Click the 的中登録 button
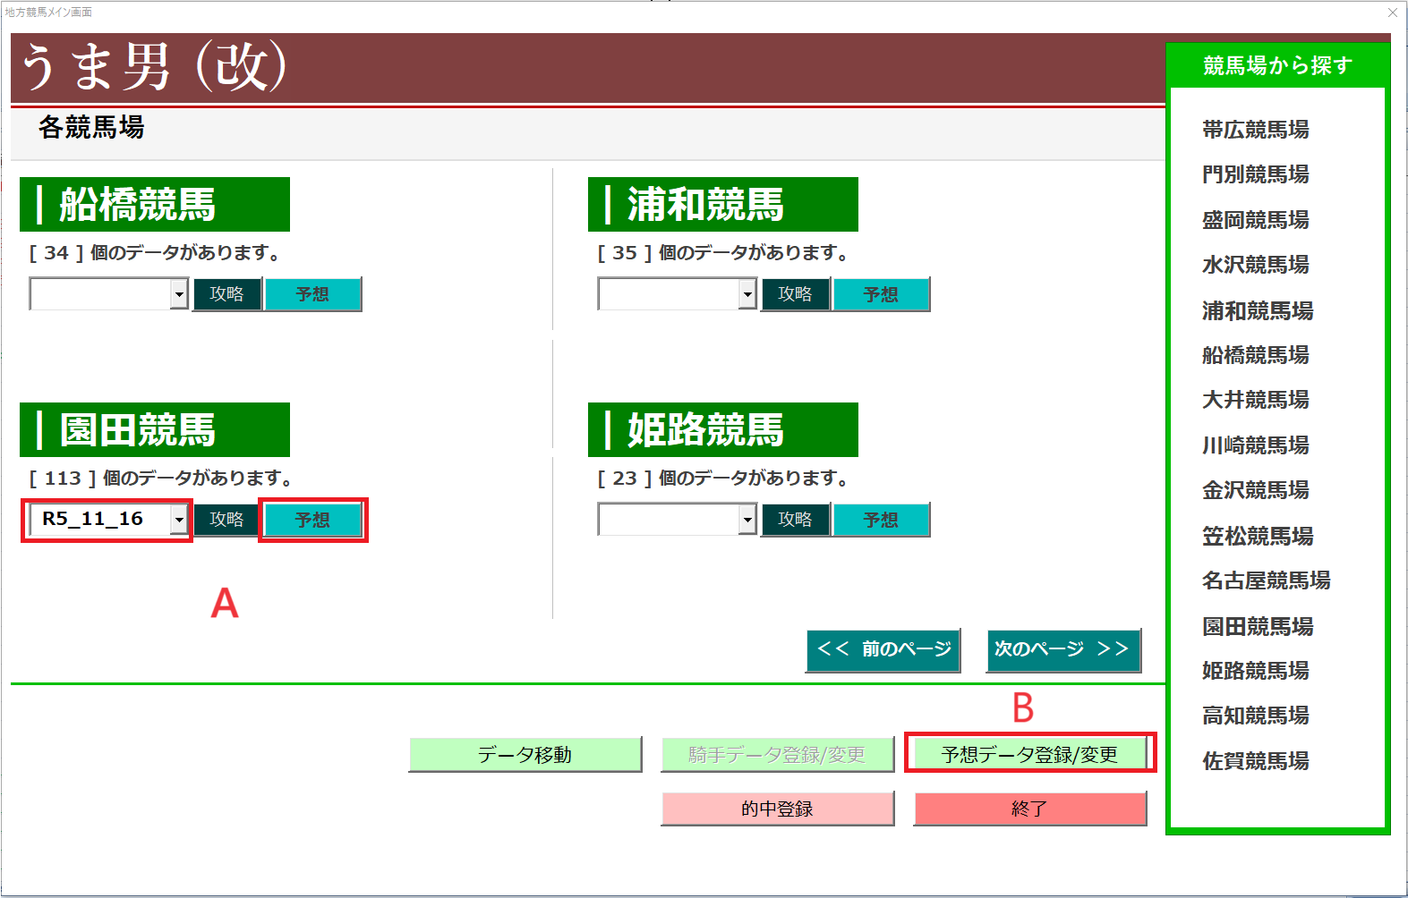 777,809
